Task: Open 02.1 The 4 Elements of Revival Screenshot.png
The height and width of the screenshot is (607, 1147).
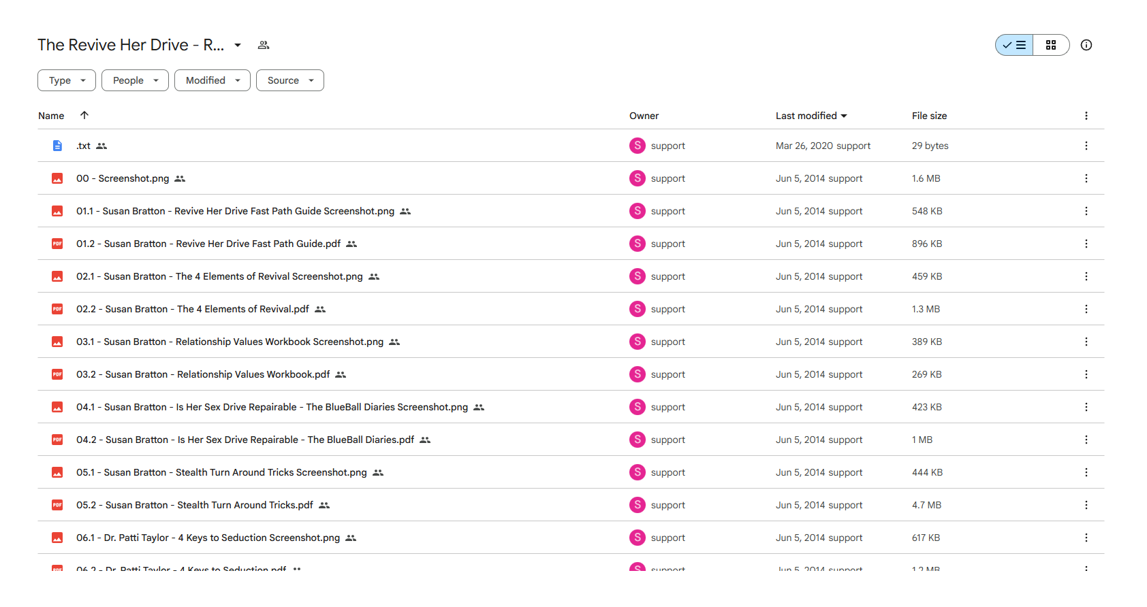Action: pyautogui.click(x=219, y=276)
